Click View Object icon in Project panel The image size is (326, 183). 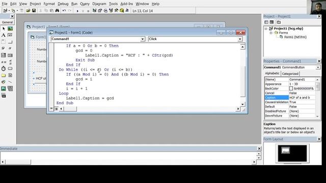point(271,22)
